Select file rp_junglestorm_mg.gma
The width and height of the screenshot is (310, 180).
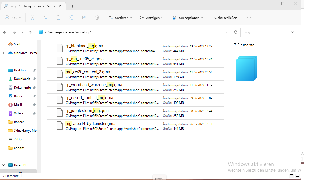pyautogui.click(x=136, y=113)
